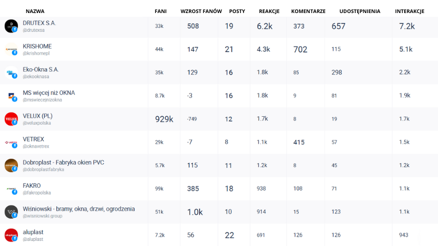This screenshot has height=246, width=438.
Task: Open the @veluxpolska handle link
Action: pyautogui.click(x=37, y=123)
